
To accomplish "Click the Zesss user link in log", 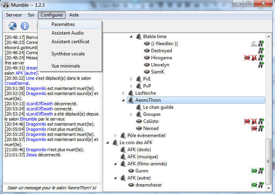I will (31, 155).
